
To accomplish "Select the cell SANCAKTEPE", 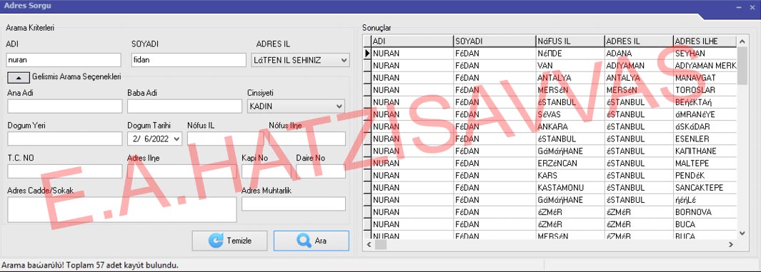I will click(x=705, y=188).
